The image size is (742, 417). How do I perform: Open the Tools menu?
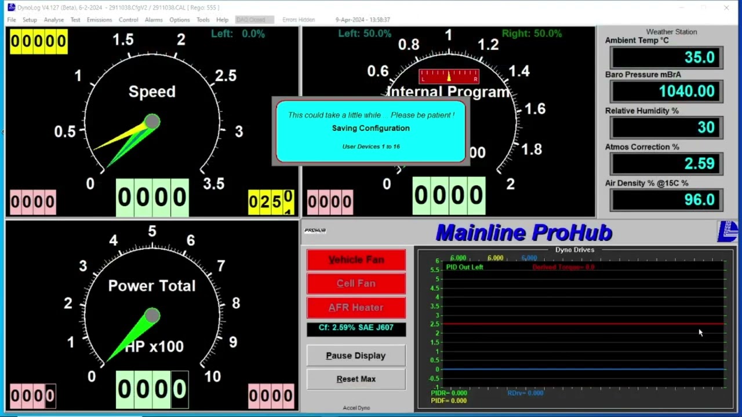pyautogui.click(x=203, y=20)
